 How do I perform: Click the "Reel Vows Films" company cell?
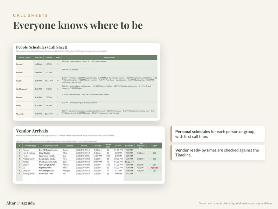point(51,174)
